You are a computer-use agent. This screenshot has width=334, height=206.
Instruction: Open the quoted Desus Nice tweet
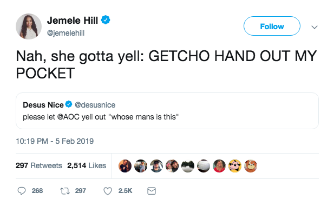[167, 111]
